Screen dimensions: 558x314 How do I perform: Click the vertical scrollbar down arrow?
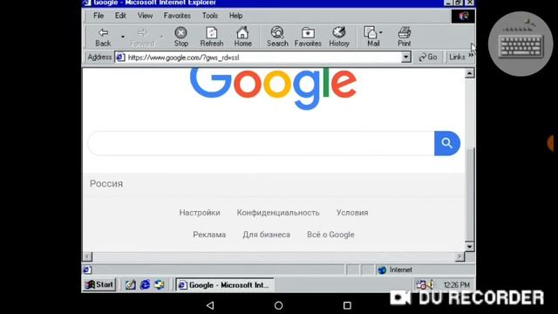tap(470, 246)
